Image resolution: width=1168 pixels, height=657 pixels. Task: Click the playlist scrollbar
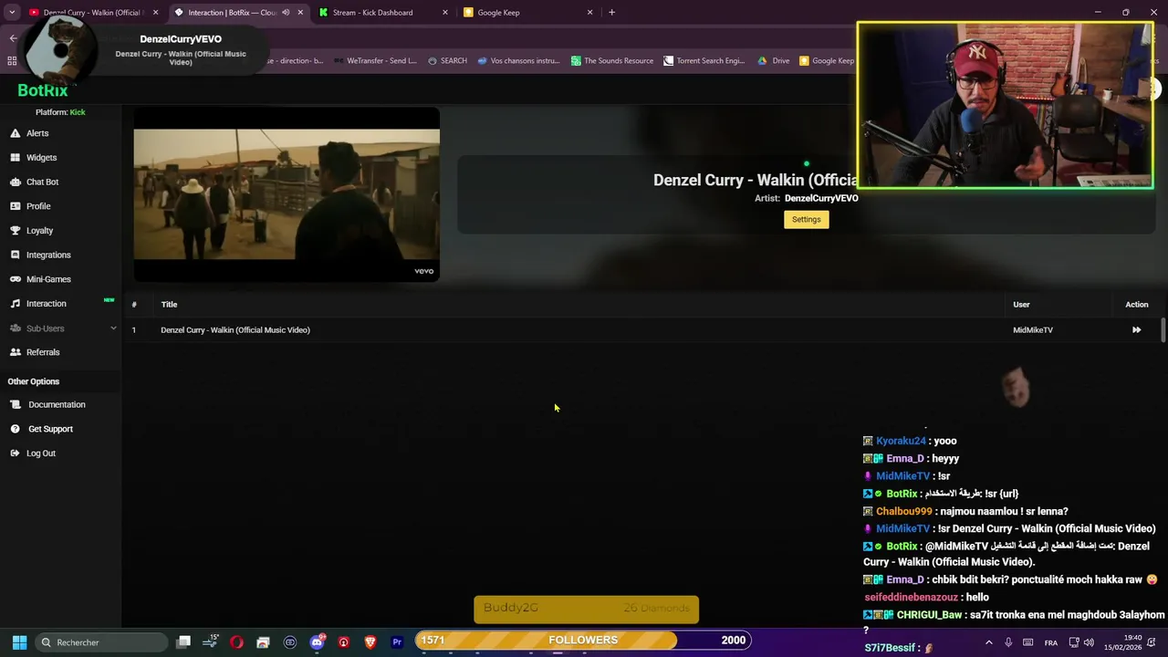coord(1163,330)
